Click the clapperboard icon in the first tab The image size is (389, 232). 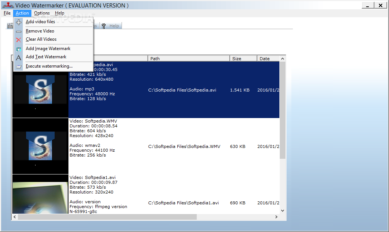click(x=10, y=25)
